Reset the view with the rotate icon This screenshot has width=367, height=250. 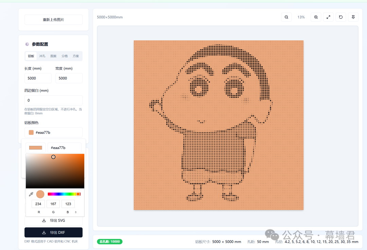click(x=341, y=17)
